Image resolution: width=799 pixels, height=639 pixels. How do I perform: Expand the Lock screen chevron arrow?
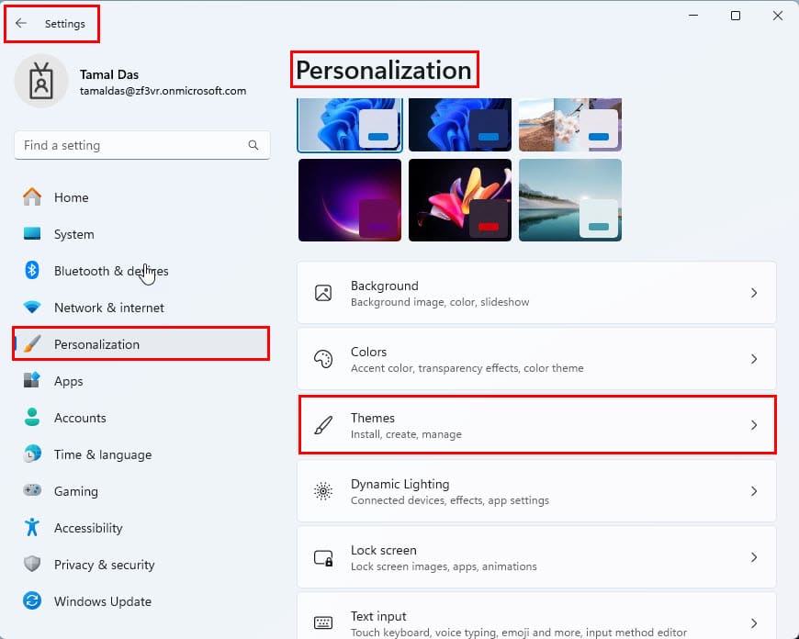click(754, 557)
